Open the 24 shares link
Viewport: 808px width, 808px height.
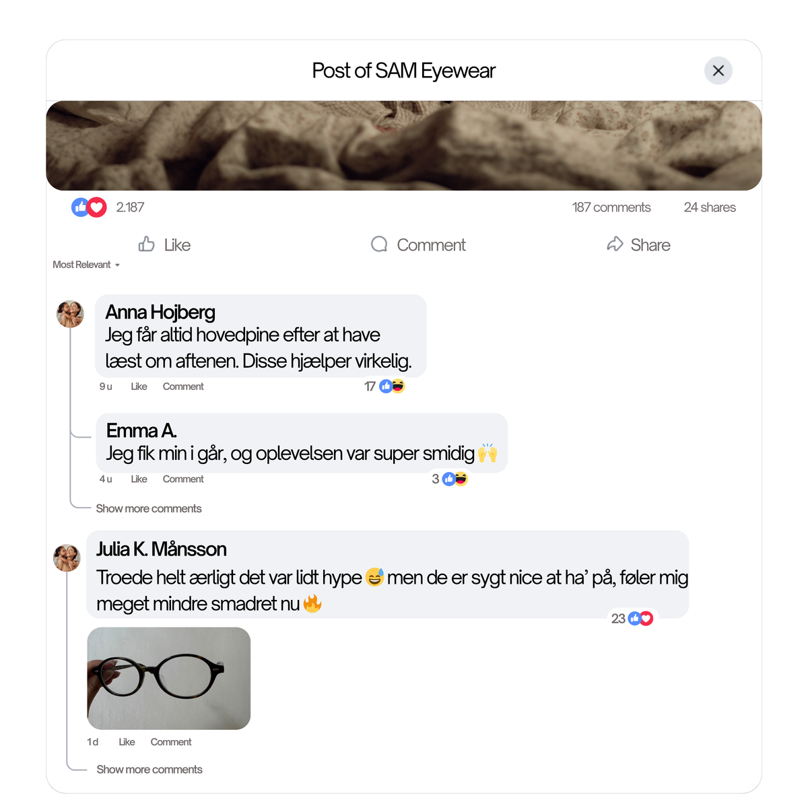[x=710, y=207]
